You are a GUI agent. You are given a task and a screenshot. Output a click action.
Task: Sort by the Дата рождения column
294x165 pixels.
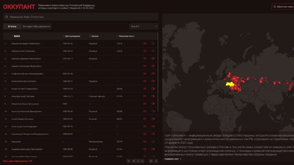[72, 36]
